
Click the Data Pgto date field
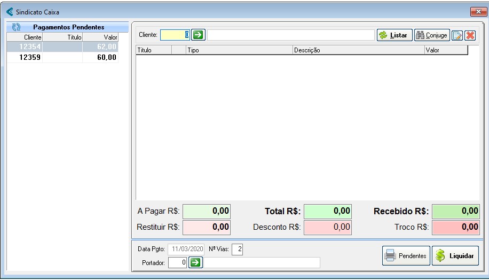[x=186, y=249]
